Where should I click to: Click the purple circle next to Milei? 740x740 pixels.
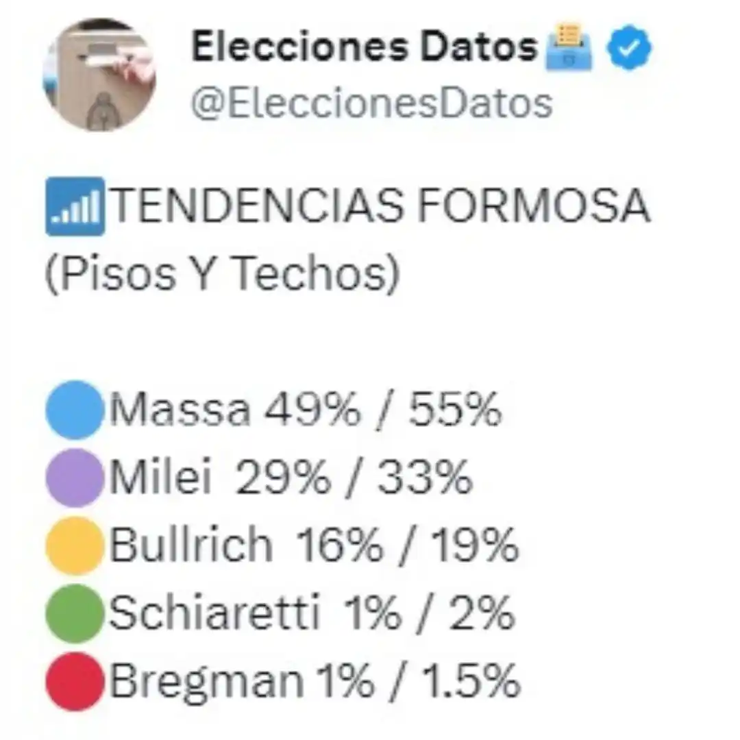[x=74, y=478]
